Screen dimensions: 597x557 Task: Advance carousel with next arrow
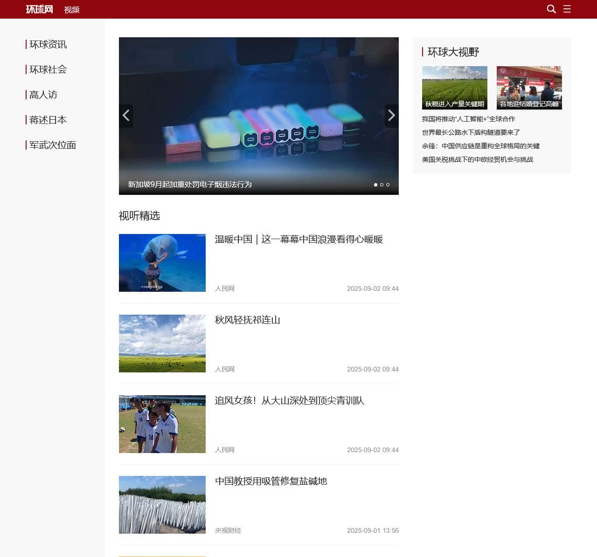click(x=391, y=116)
